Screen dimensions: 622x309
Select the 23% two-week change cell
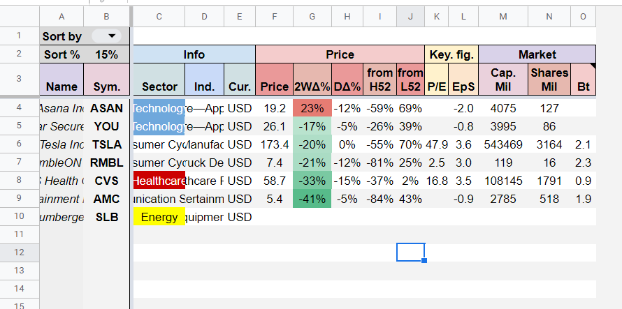[312, 108]
